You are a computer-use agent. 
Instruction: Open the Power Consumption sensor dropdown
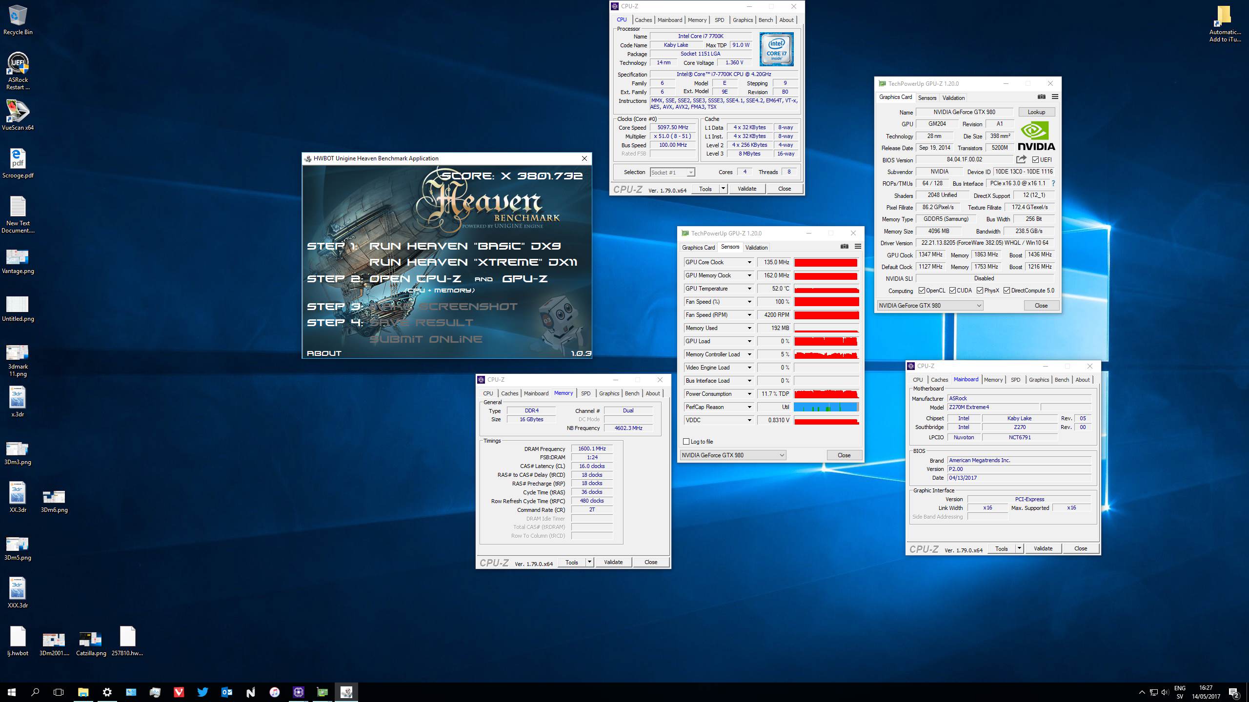(749, 394)
